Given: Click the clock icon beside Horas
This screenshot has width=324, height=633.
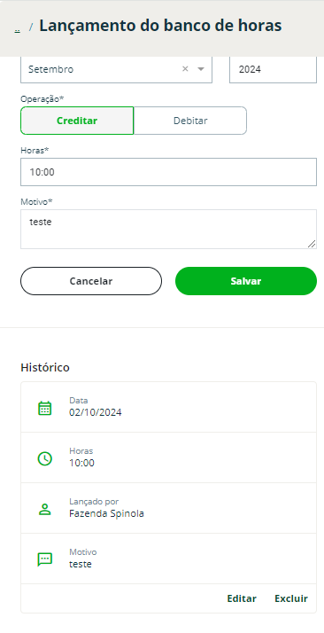Looking at the screenshot, I should [45, 458].
